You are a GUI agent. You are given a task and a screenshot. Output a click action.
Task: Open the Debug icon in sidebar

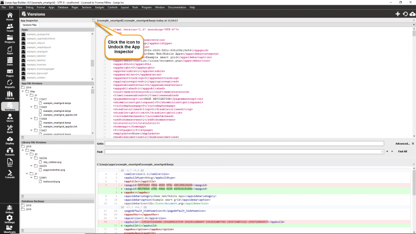click(9, 210)
